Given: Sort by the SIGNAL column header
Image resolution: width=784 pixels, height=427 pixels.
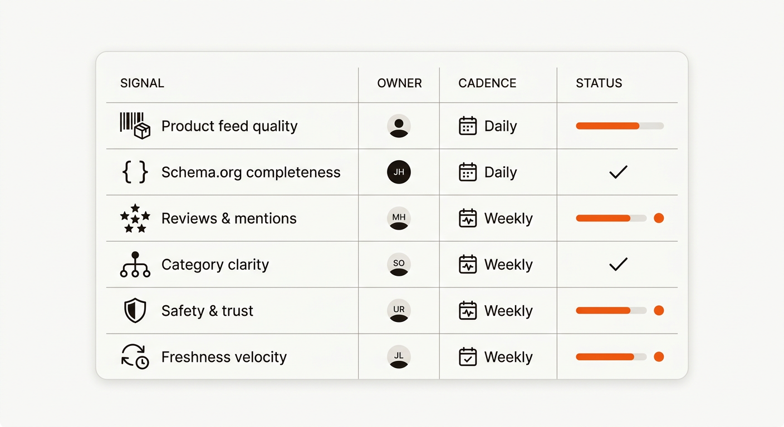Looking at the screenshot, I should coord(142,83).
